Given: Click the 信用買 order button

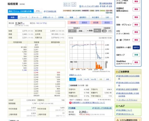Looking at the screenshot, I should [96, 23].
